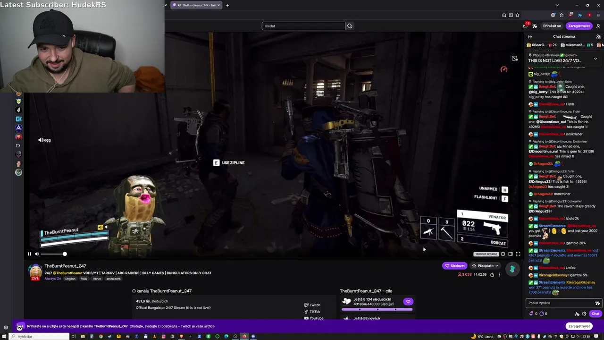Screen dimensions: 604x340
Task: Open channel points balance icon
Action: pyautogui.click(x=544, y=314)
